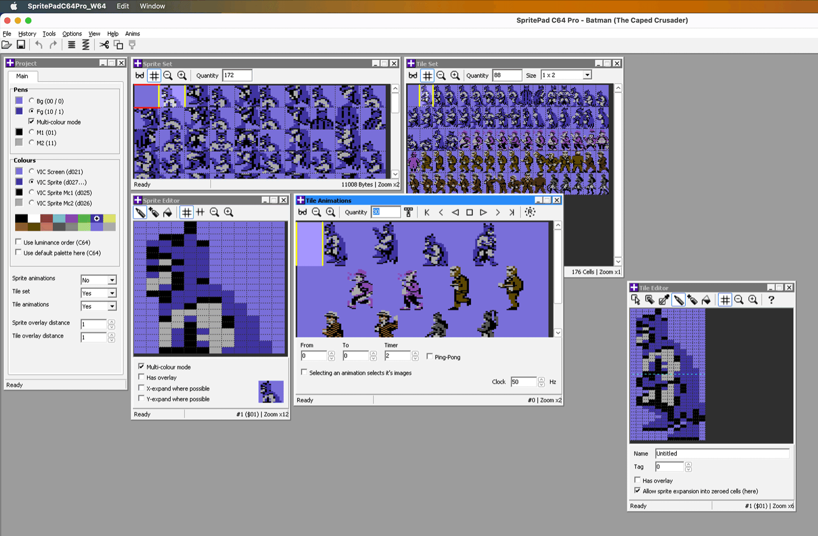Select the M1 (01) pen radio button

click(x=31, y=132)
